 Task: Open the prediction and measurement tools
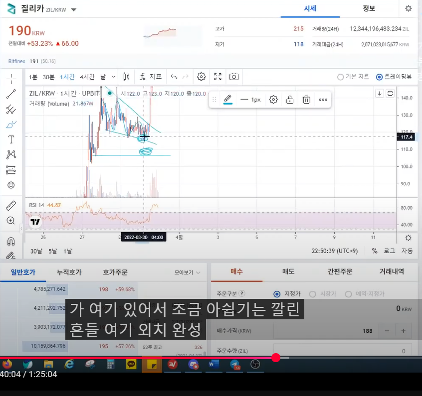pyautogui.click(x=11, y=170)
